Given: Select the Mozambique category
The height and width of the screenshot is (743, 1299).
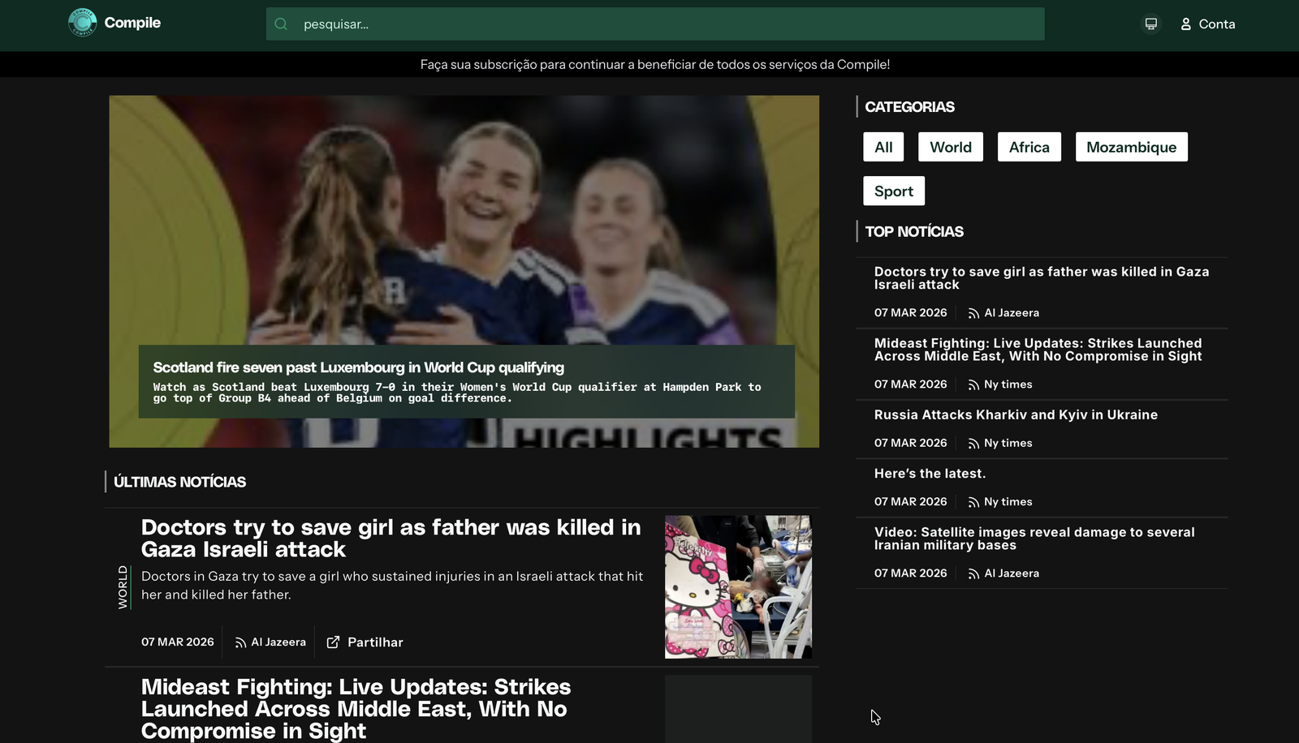Looking at the screenshot, I should click(x=1131, y=147).
